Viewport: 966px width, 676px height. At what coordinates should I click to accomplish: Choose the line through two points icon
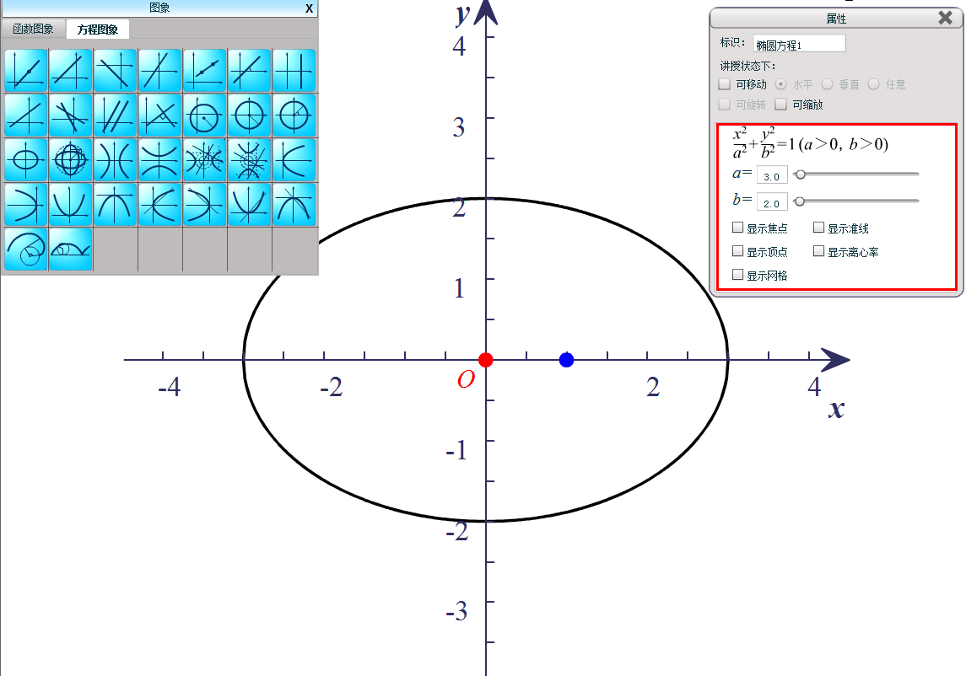[204, 71]
